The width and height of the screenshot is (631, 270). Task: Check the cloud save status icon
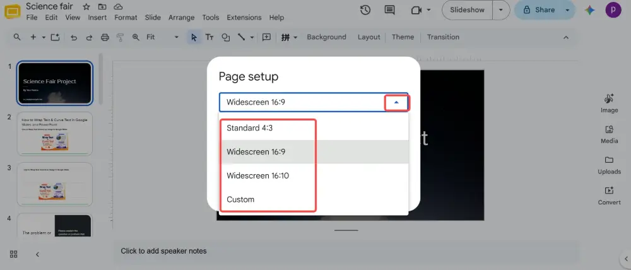(x=118, y=7)
